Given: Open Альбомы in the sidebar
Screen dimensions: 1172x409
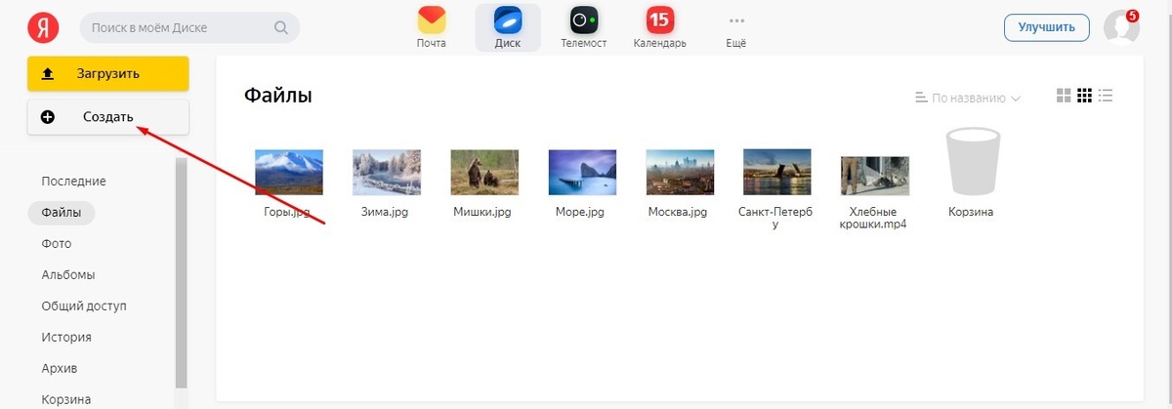Looking at the screenshot, I should pos(68,274).
